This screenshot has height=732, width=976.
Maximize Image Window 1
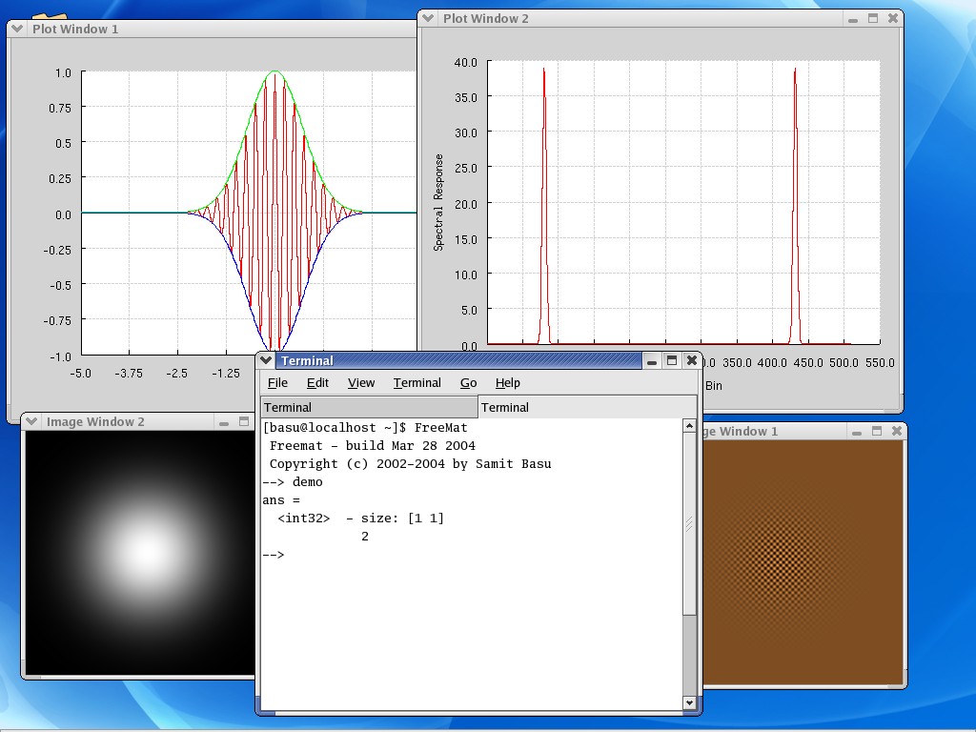(x=877, y=432)
